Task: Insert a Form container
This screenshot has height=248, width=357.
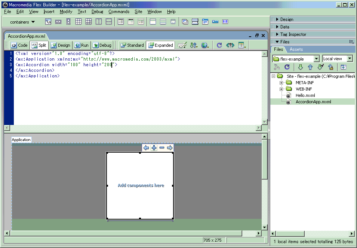Action: click(x=121, y=22)
